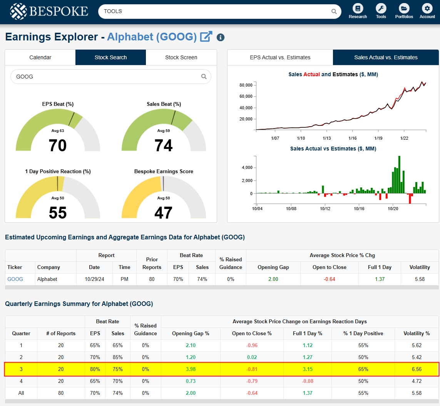Open the Stock Screen tab
The height and width of the screenshot is (406, 440).
181,57
